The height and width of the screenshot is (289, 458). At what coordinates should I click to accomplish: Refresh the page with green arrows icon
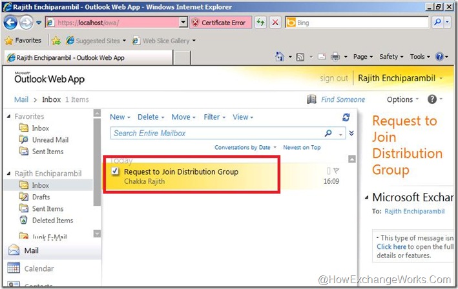(x=260, y=23)
